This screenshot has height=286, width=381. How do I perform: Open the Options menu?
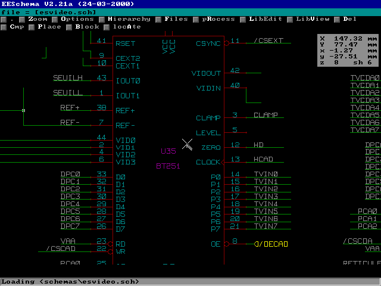point(77,19)
